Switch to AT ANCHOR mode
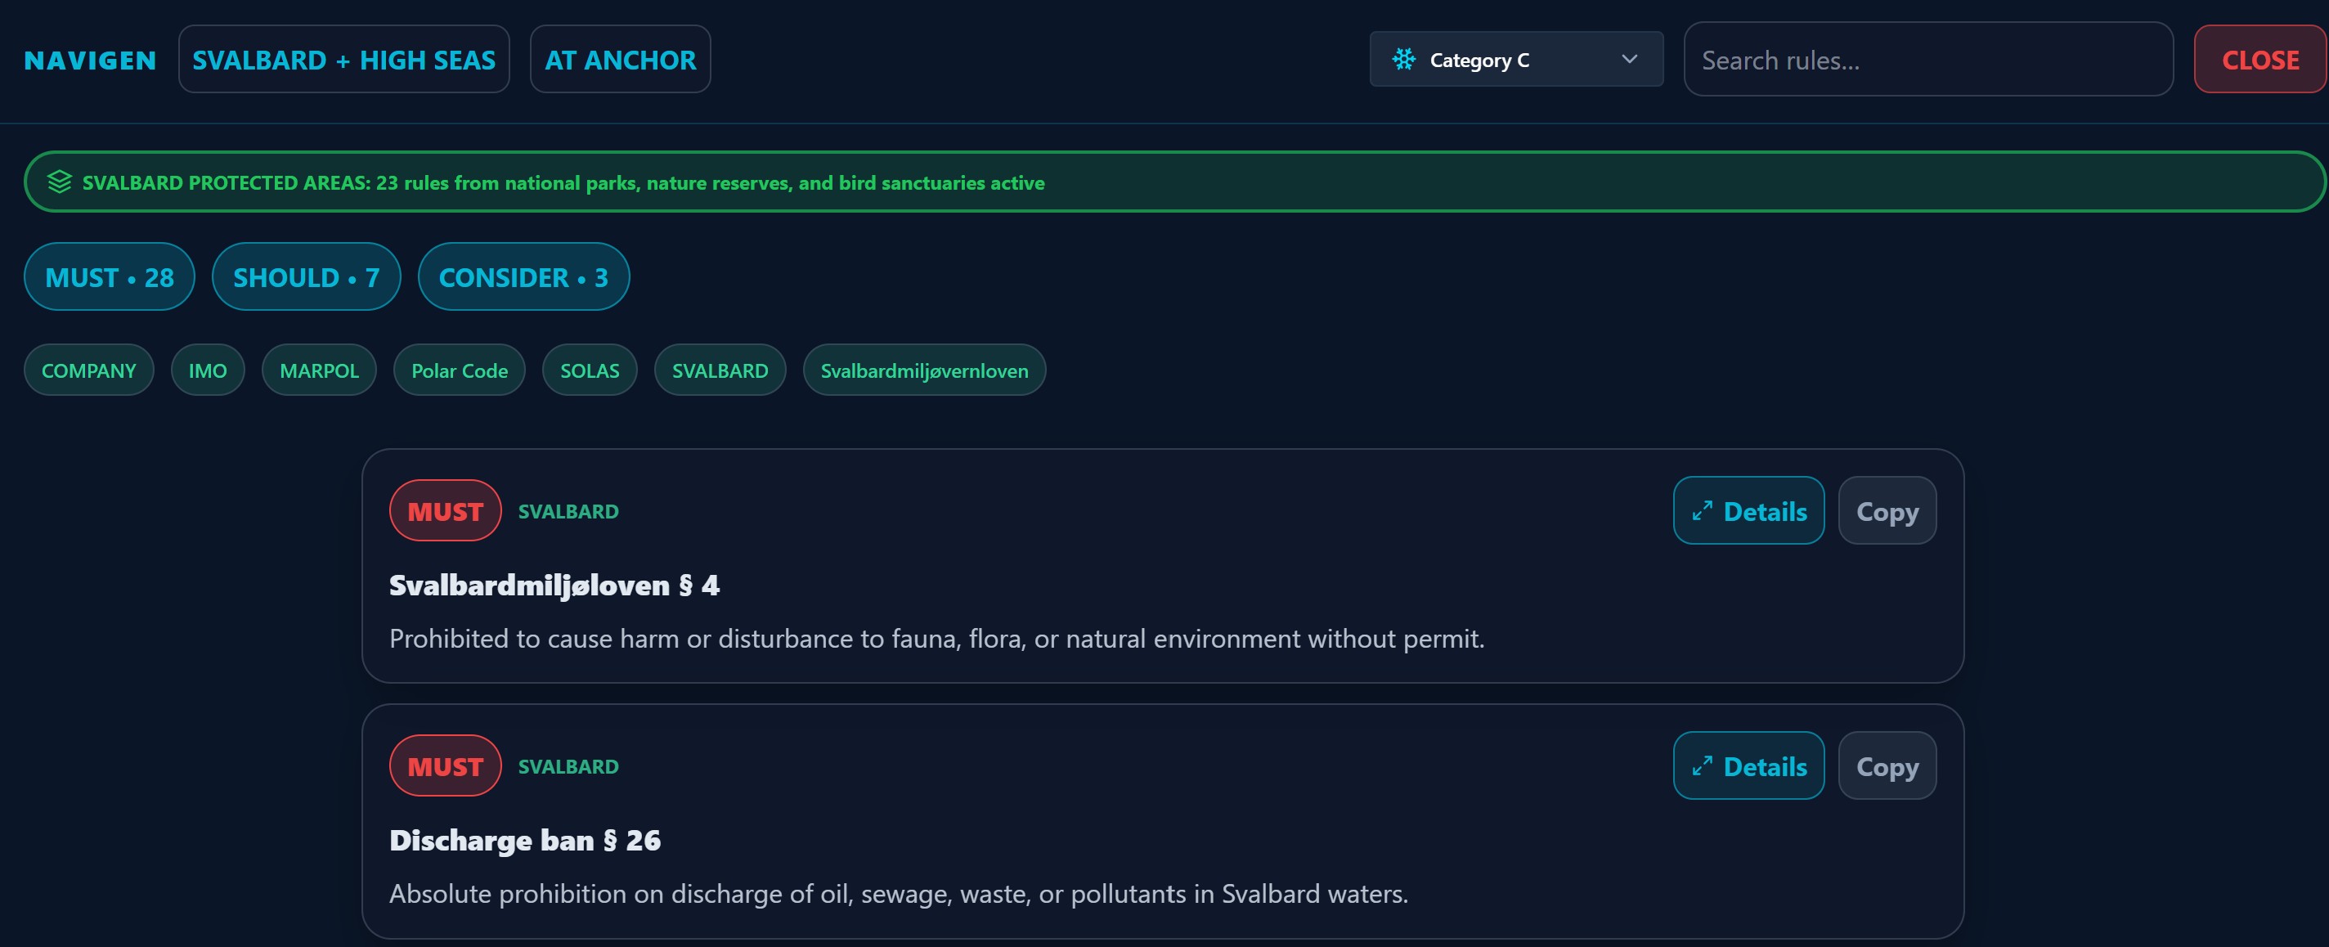The width and height of the screenshot is (2329, 947). pos(619,59)
